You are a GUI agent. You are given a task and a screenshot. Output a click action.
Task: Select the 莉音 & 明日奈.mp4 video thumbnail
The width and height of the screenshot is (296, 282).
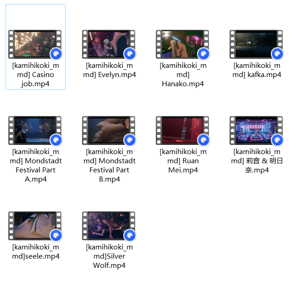(x=256, y=130)
